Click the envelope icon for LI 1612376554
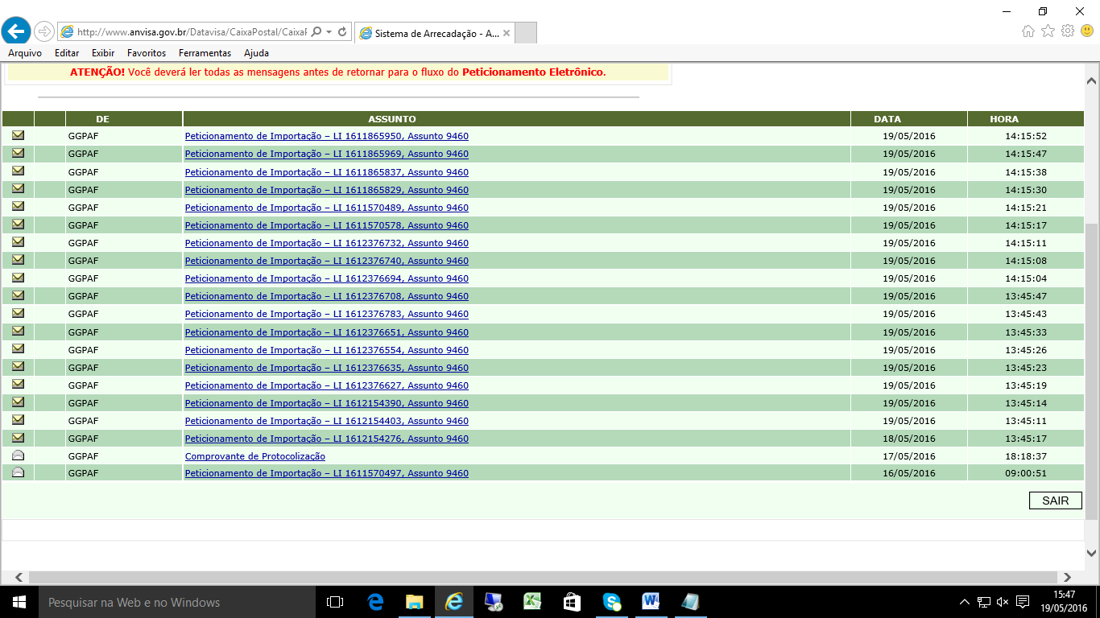Viewport: 1100px width, 618px height. point(18,348)
